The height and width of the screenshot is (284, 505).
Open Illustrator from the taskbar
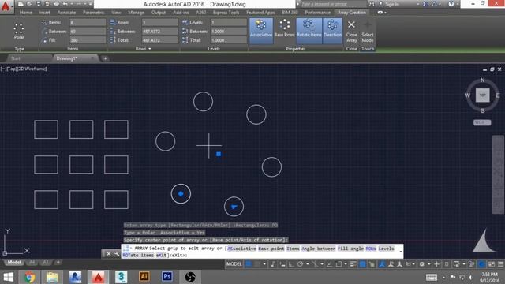pos(144,277)
